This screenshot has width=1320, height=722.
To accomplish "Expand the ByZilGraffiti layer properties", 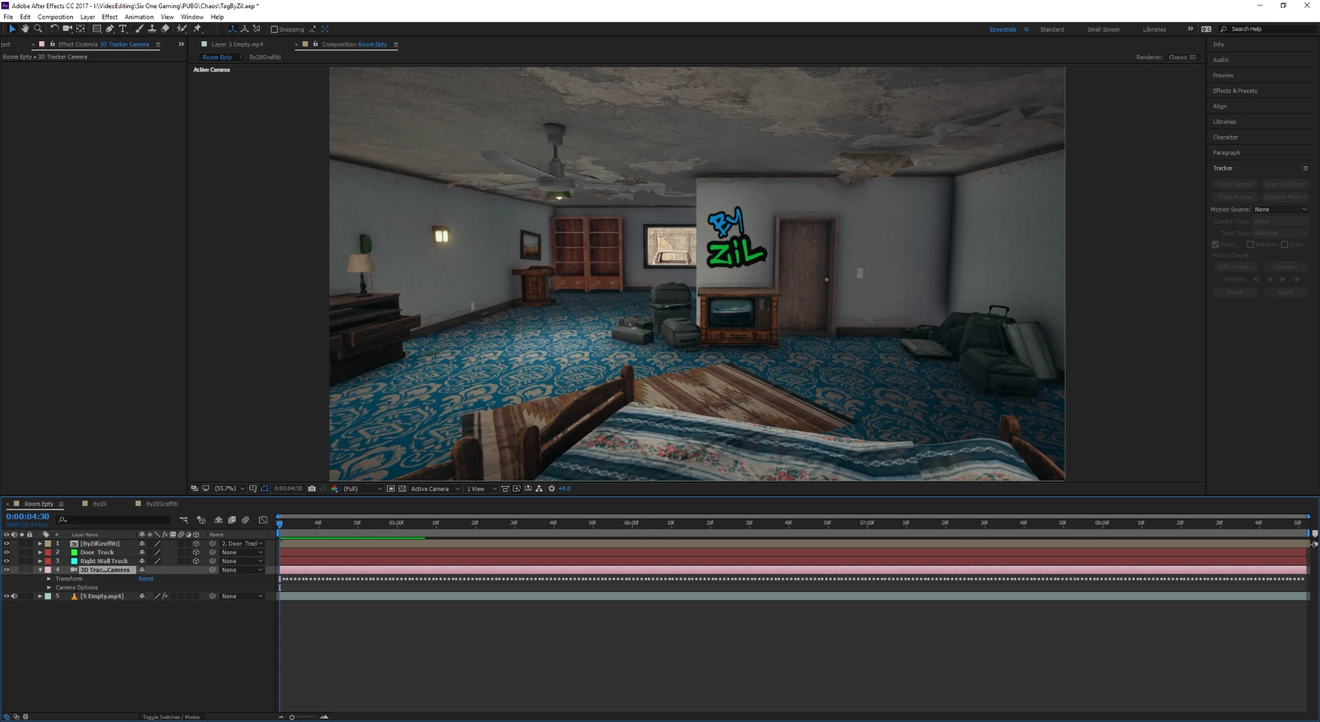I will click(x=40, y=544).
